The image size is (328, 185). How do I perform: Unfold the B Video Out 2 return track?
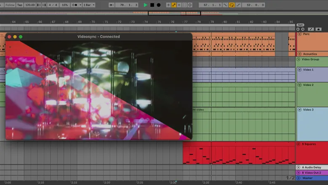(x=298, y=173)
